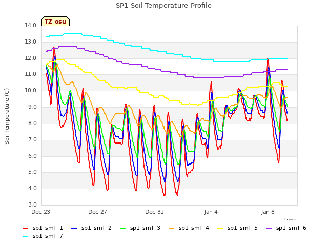Click the 3.0 y-axis tick label

click(32, 204)
